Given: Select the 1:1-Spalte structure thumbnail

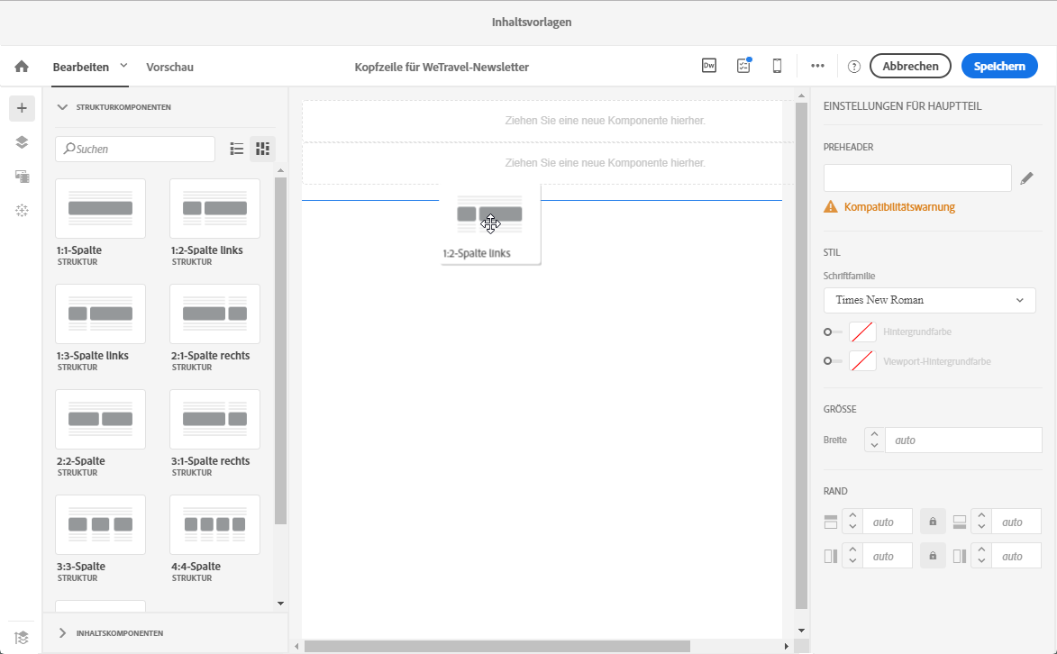Looking at the screenshot, I should pos(100,208).
